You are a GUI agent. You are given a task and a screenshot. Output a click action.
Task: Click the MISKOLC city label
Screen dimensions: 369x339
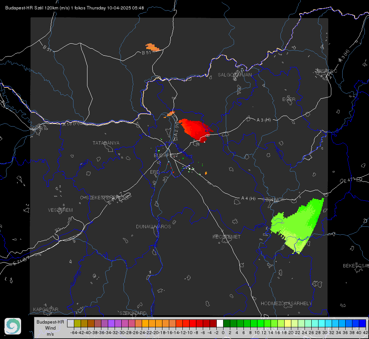coord(327,71)
